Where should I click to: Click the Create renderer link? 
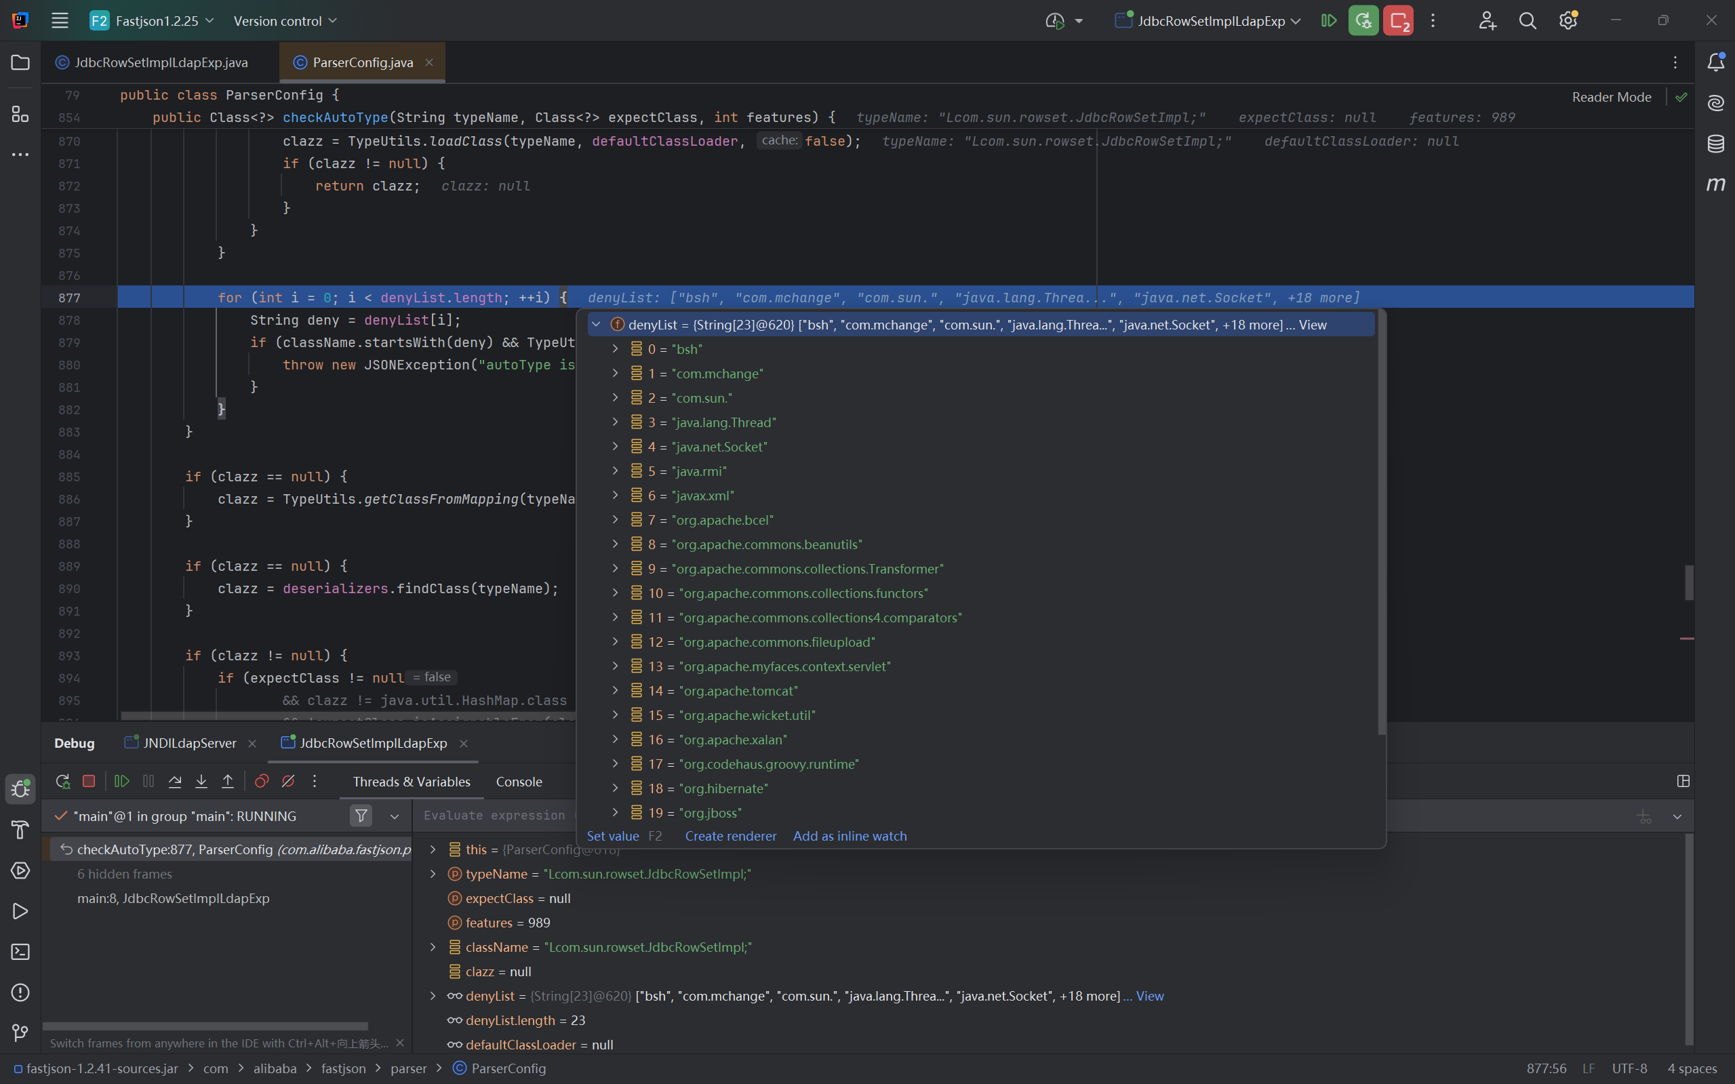[731, 836]
